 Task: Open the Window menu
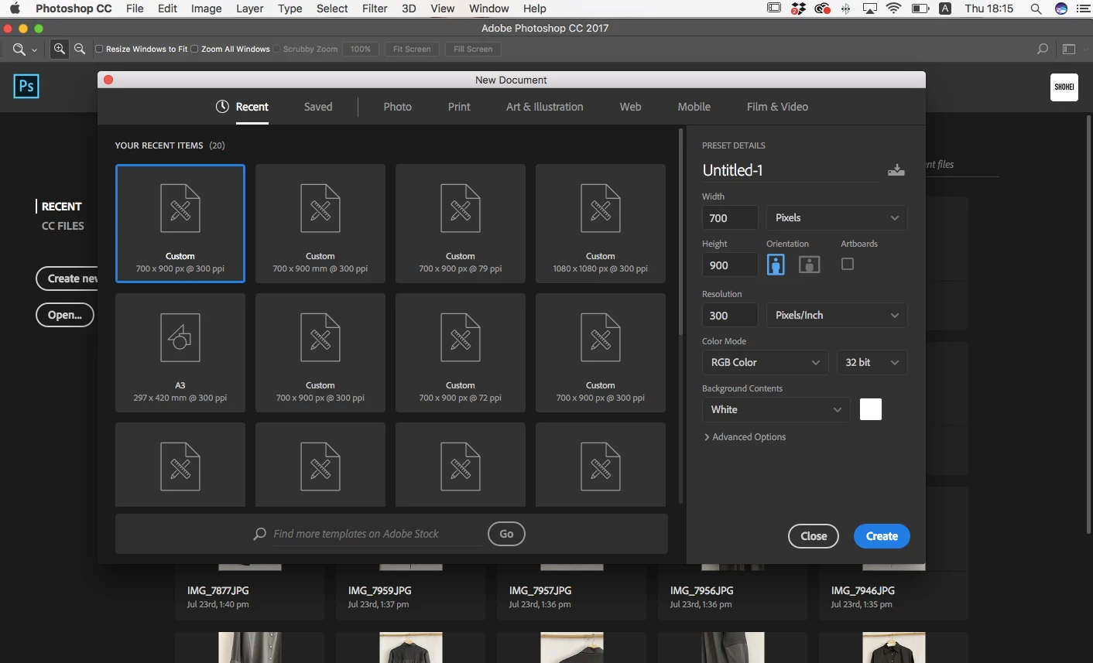(x=489, y=9)
